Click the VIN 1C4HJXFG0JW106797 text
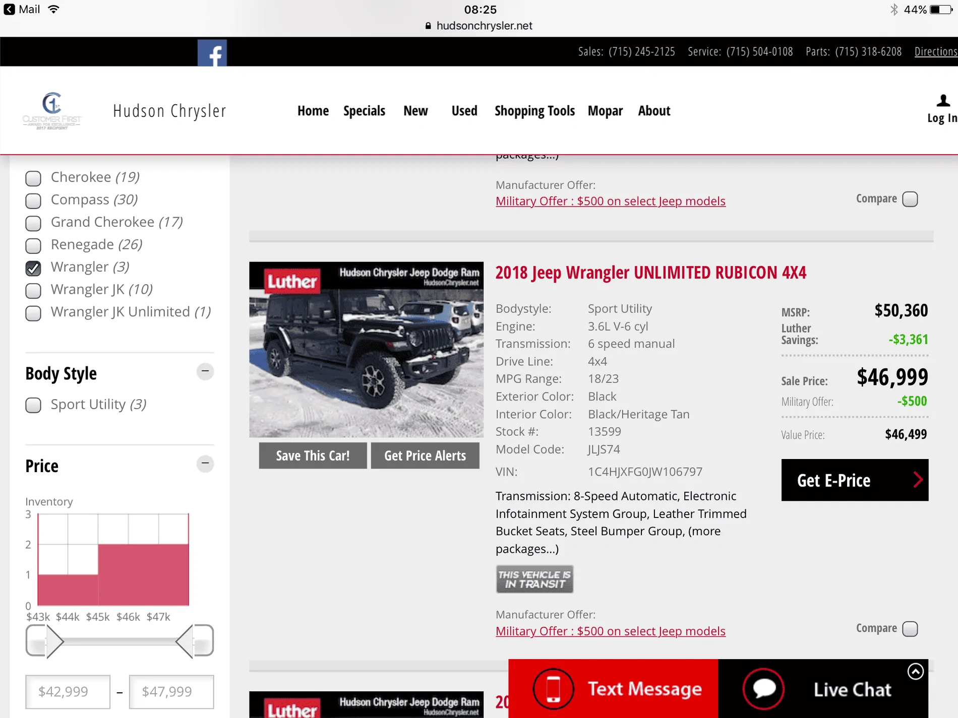 645,472
